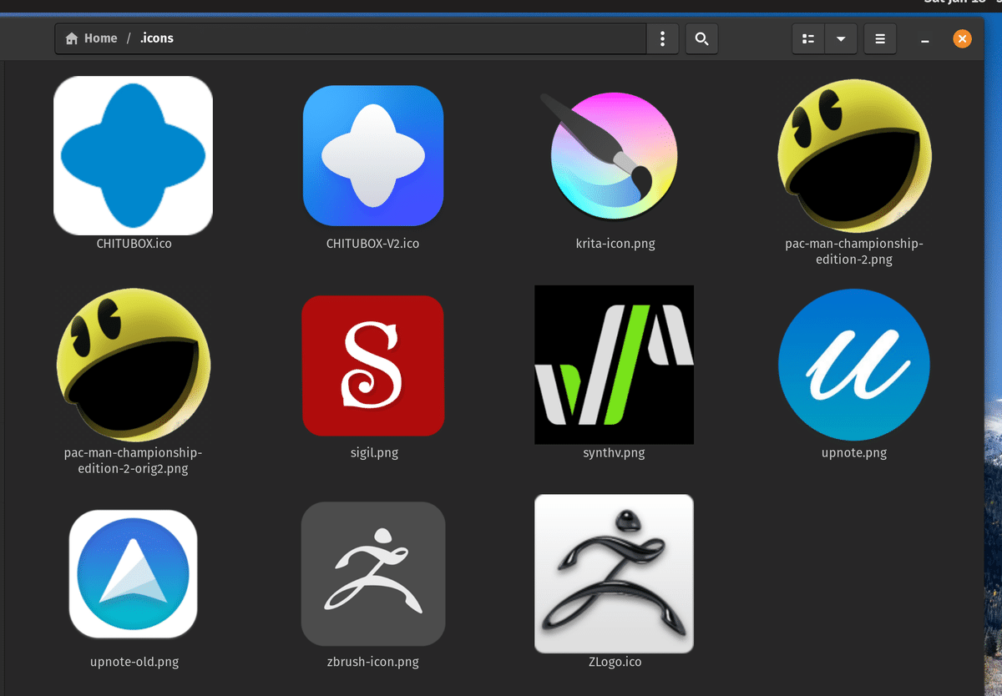The height and width of the screenshot is (696, 1002).
Task: Select the blue upnote.png icon
Action: point(853,365)
